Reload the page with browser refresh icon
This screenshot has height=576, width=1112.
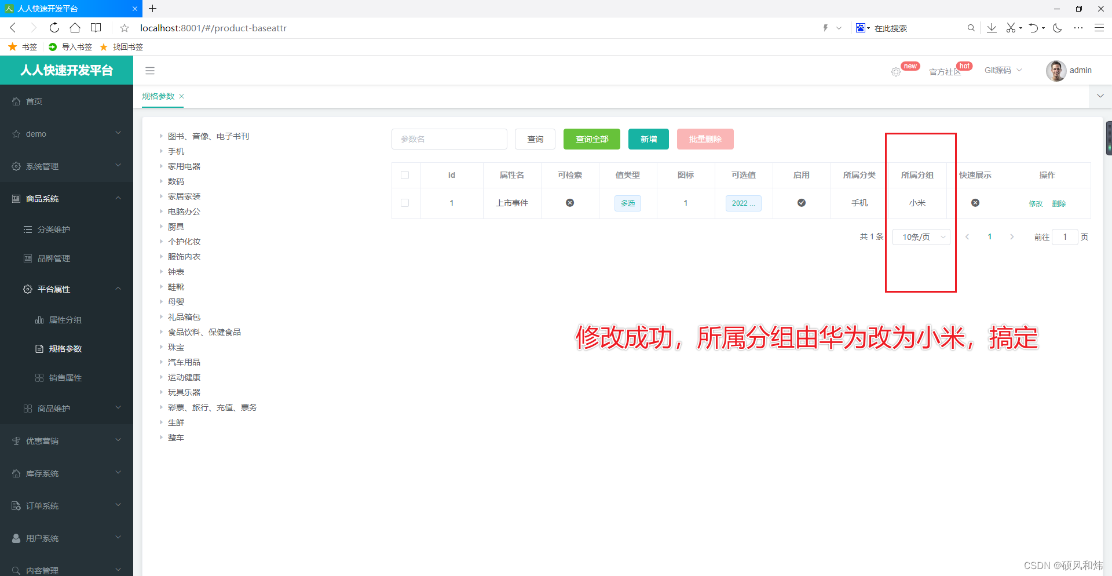pos(54,28)
